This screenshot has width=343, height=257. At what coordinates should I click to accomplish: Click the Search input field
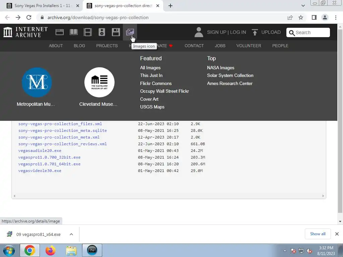308,32
